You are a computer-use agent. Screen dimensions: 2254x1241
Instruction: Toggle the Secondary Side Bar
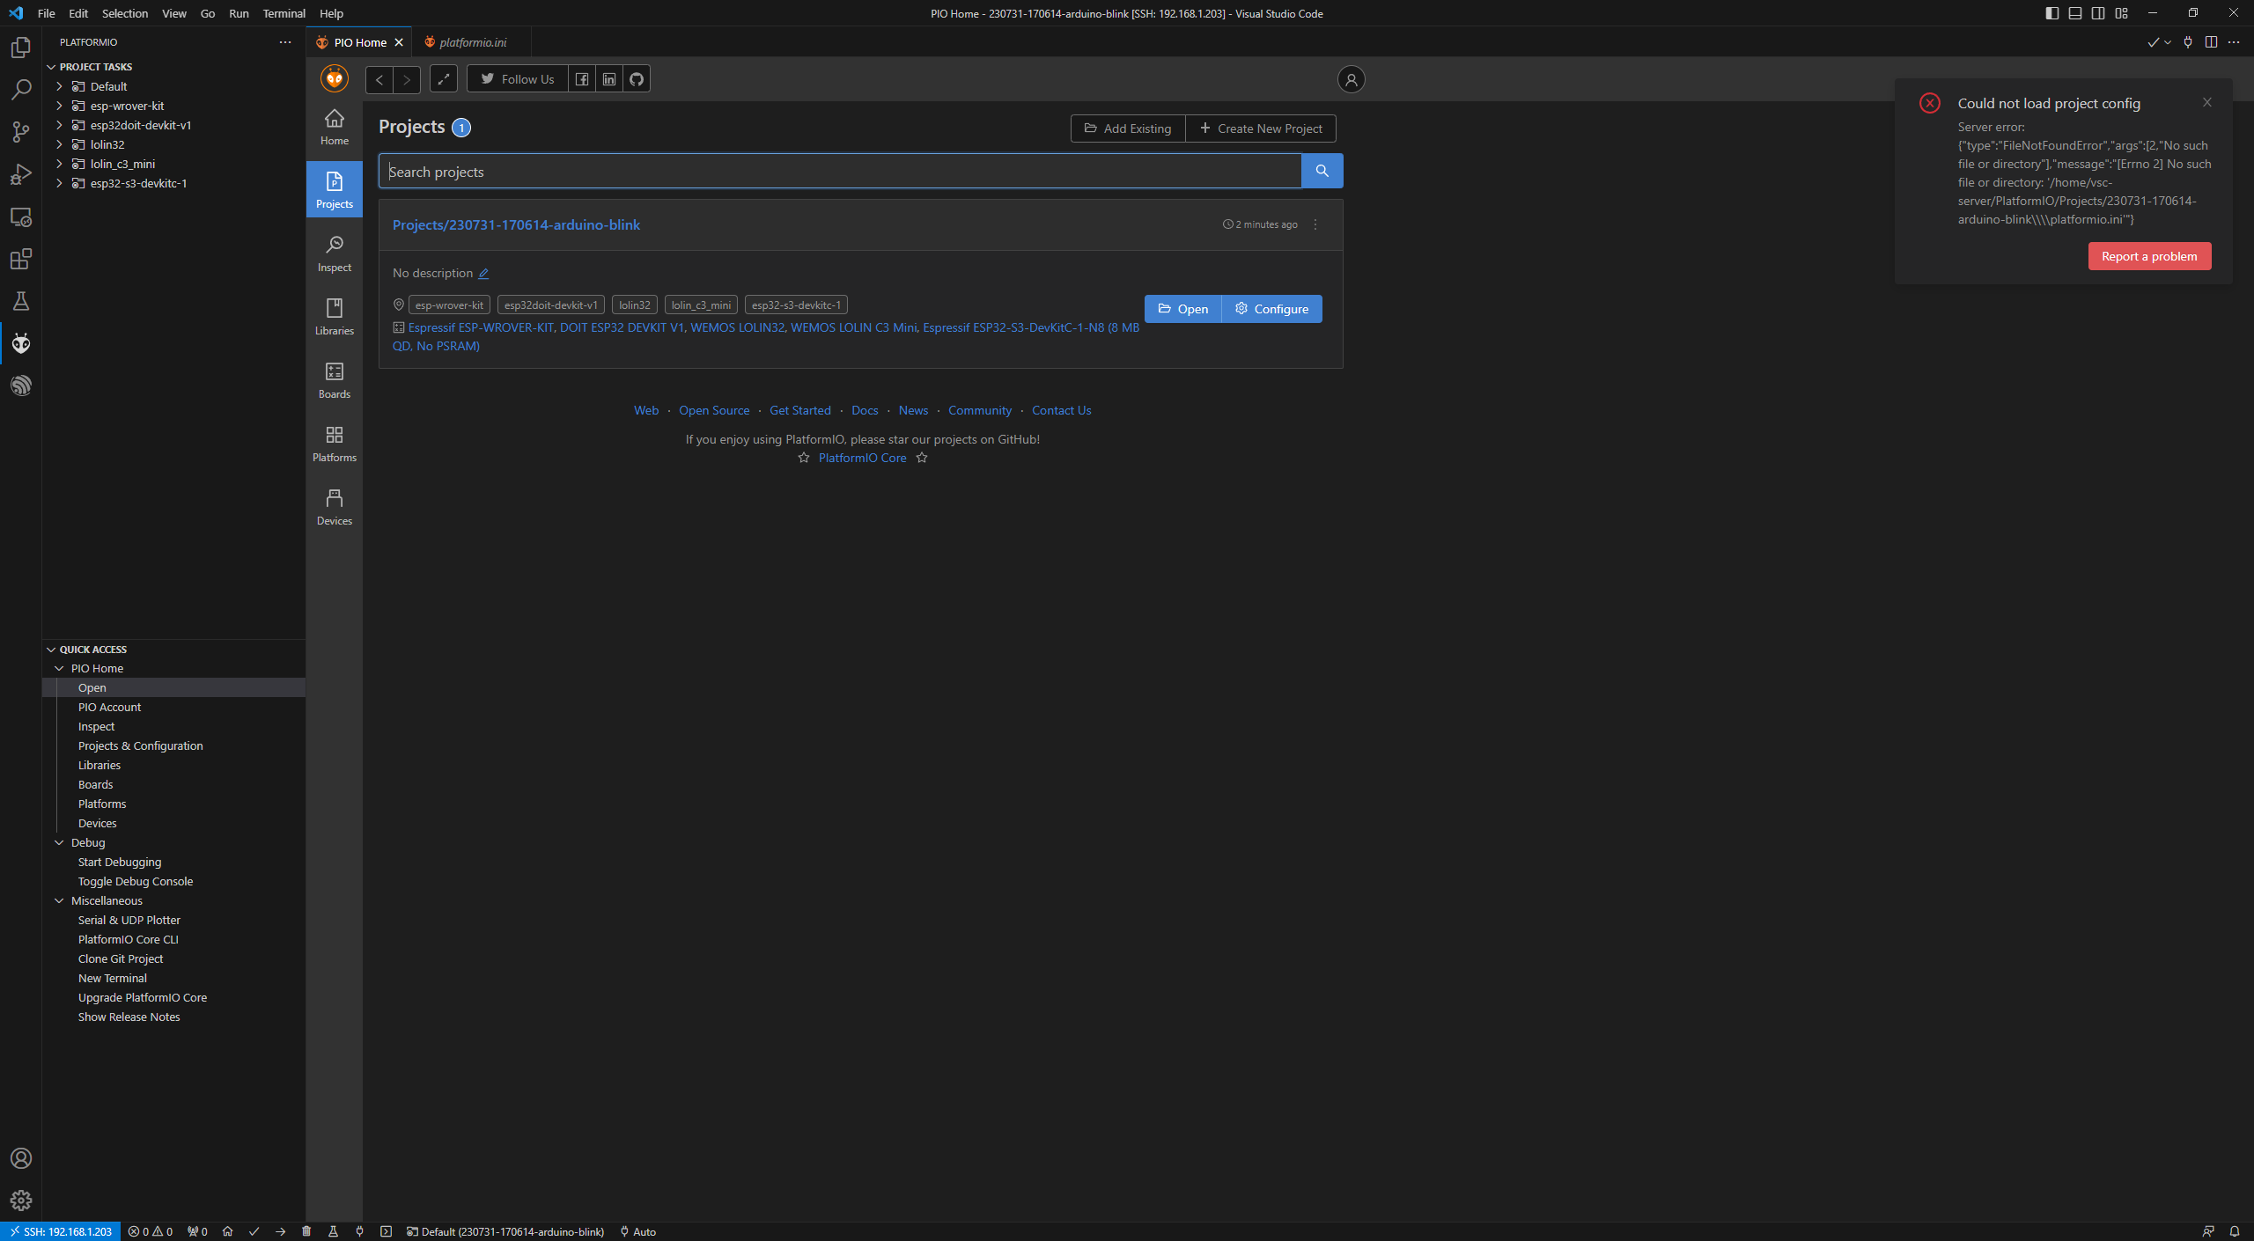[x=2096, y=13]
